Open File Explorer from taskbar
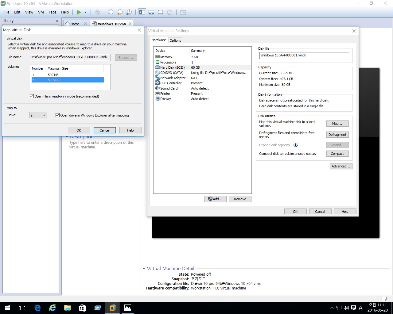 (x=67, y=308)
